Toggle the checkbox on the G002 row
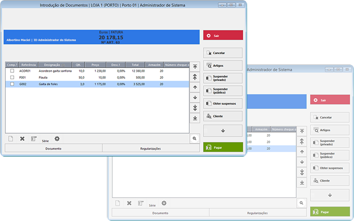 pos(12,84)
